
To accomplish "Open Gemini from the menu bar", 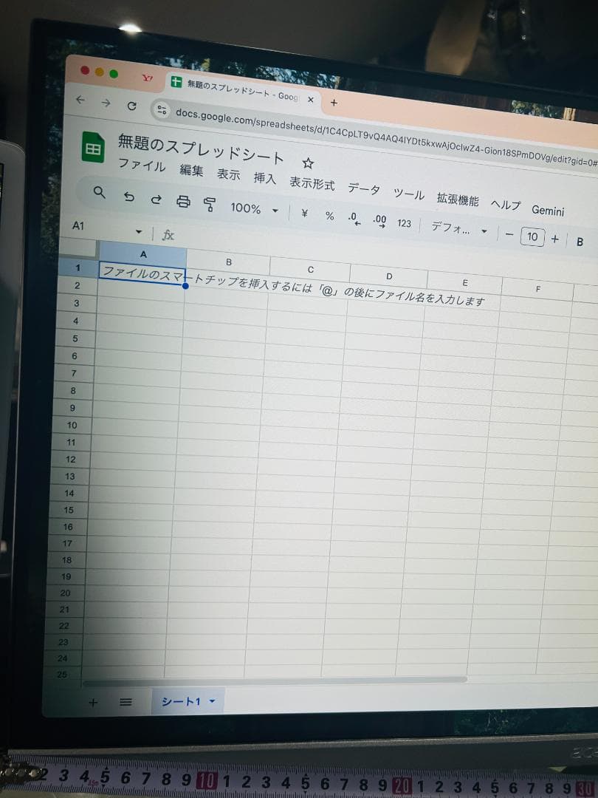I will [547, 211].
